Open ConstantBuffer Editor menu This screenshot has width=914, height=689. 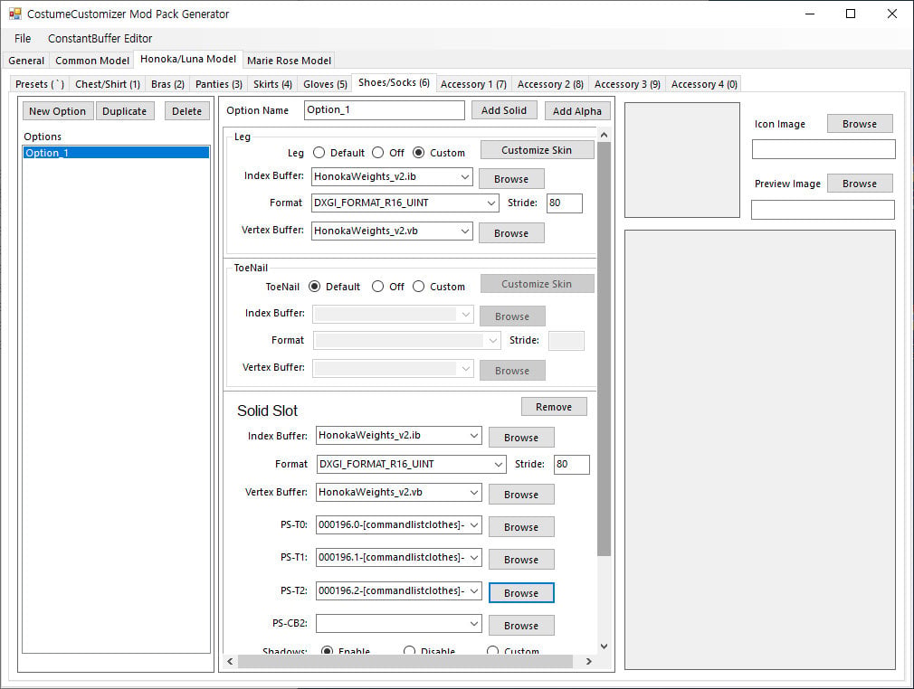[x=100, y=39]
